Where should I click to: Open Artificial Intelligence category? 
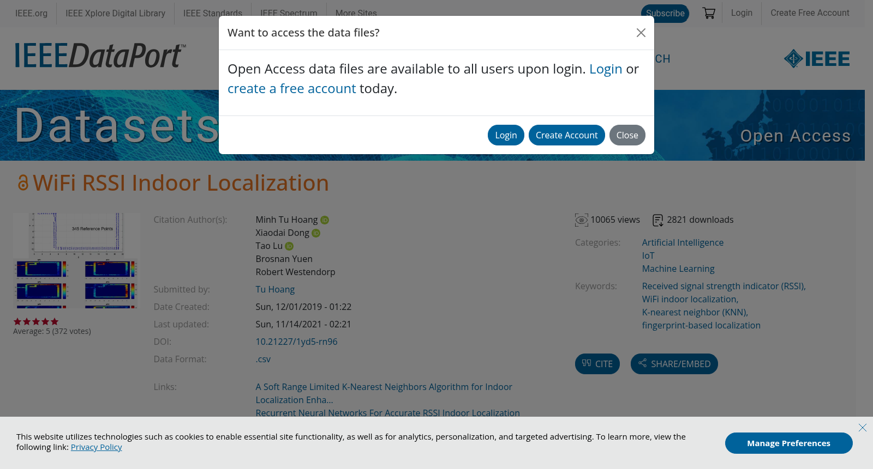(x=683, y=243)
